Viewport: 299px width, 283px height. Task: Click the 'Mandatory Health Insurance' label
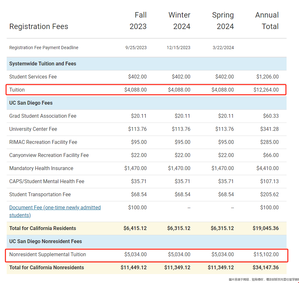pyautogui.click(x=41, y=168)
